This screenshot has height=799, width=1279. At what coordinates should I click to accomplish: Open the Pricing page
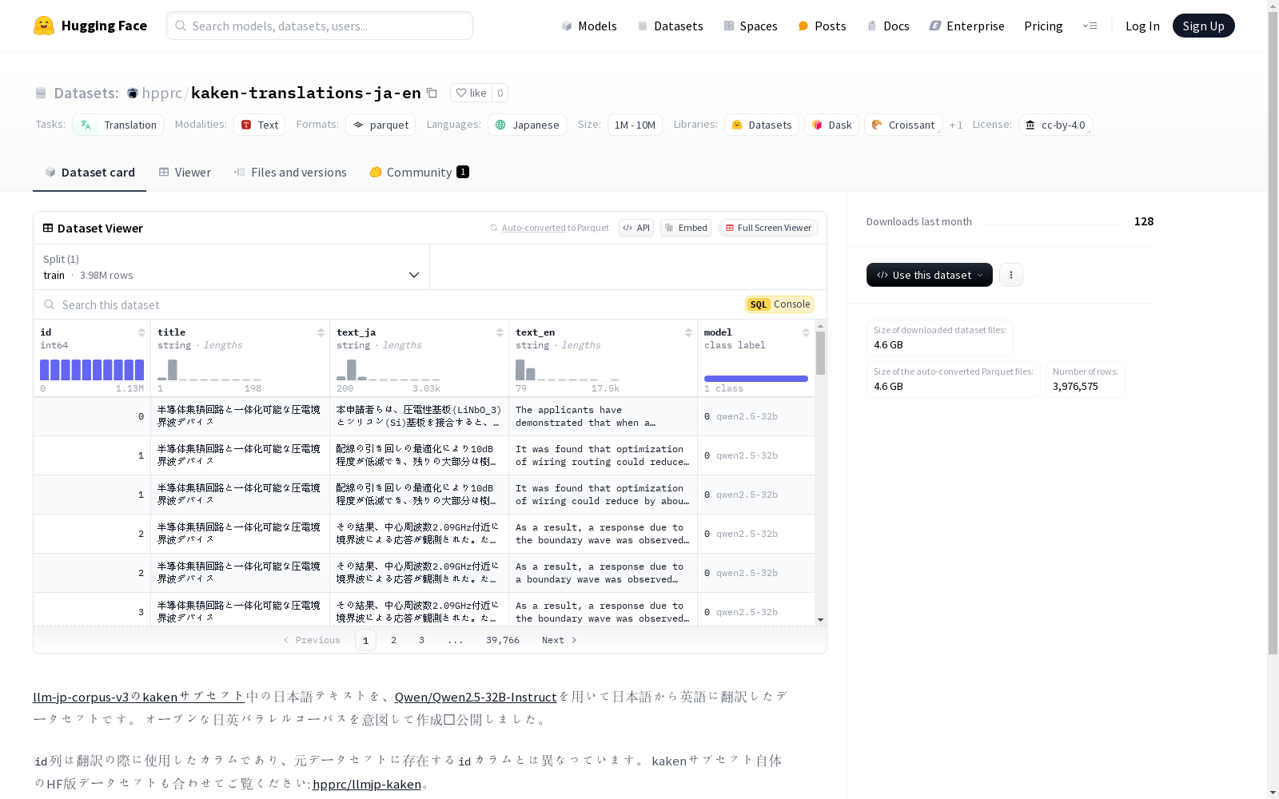(1043, 26)
